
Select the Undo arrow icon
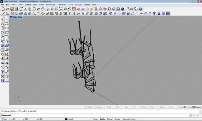(x=39, y=9)
